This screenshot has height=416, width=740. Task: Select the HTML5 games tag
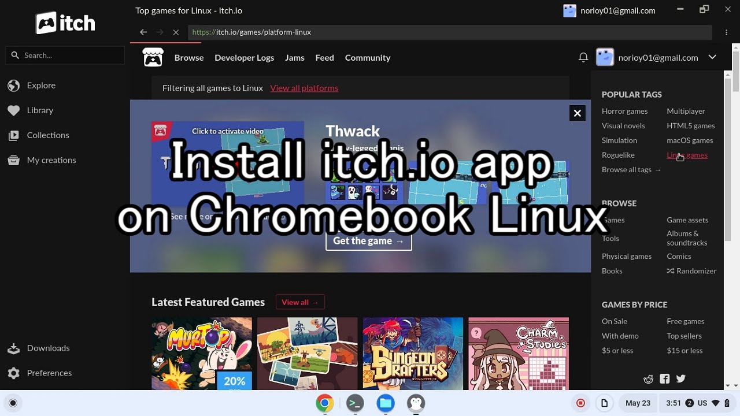691,125
